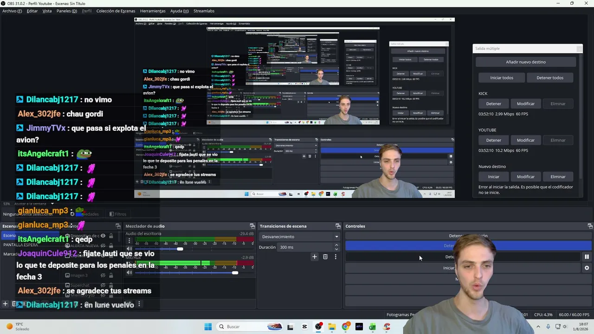Open Excel from the taskbar

(x=372, y=327)
